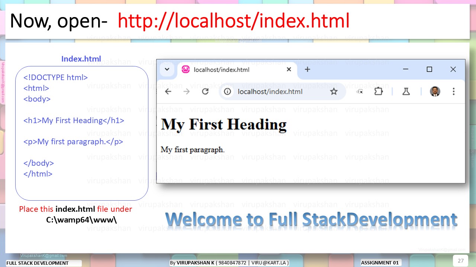Click the WampServer favicon on the tab
The width and height of the screenshot is (476, 267).
pos(186,69)
